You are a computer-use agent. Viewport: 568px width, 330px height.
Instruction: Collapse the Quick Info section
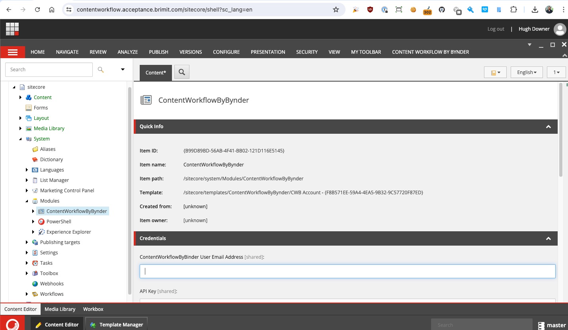548,127
